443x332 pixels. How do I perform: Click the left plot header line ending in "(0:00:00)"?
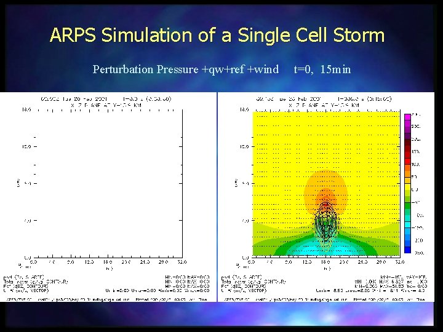pyautogui.click(x=106, y=99)
